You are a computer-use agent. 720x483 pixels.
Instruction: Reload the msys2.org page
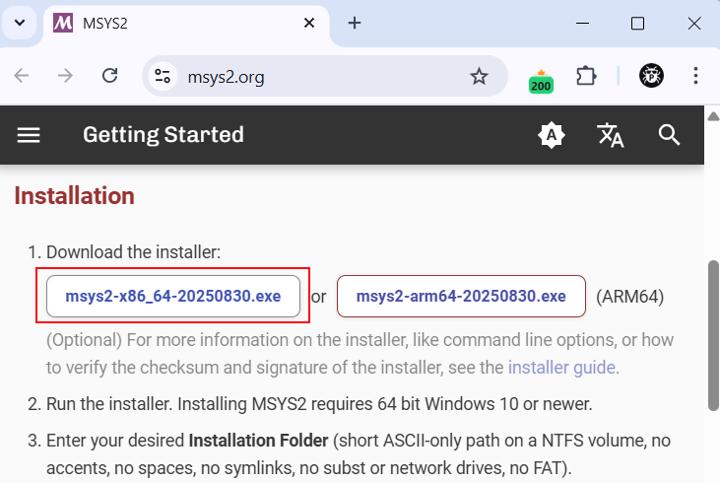pyautogui.click(x=109, y=75)
